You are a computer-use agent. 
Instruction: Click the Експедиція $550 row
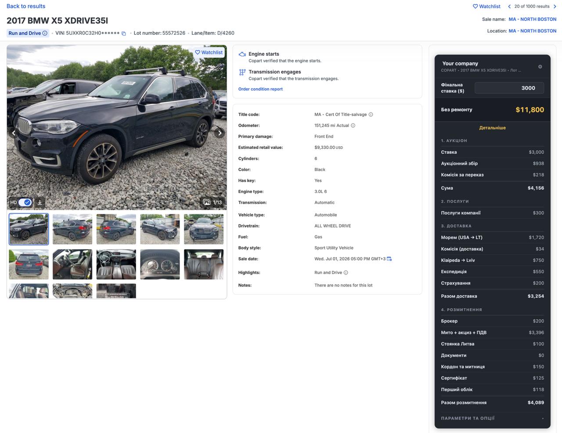click(492, 272)
